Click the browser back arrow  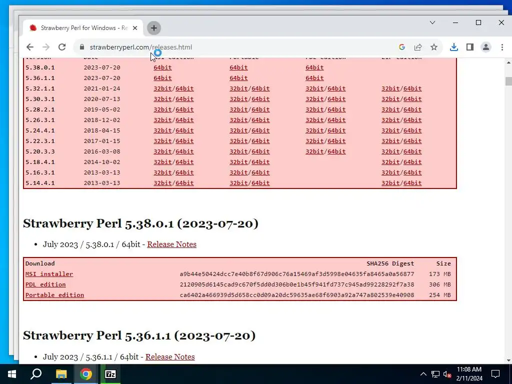click(x=29, y=47)
